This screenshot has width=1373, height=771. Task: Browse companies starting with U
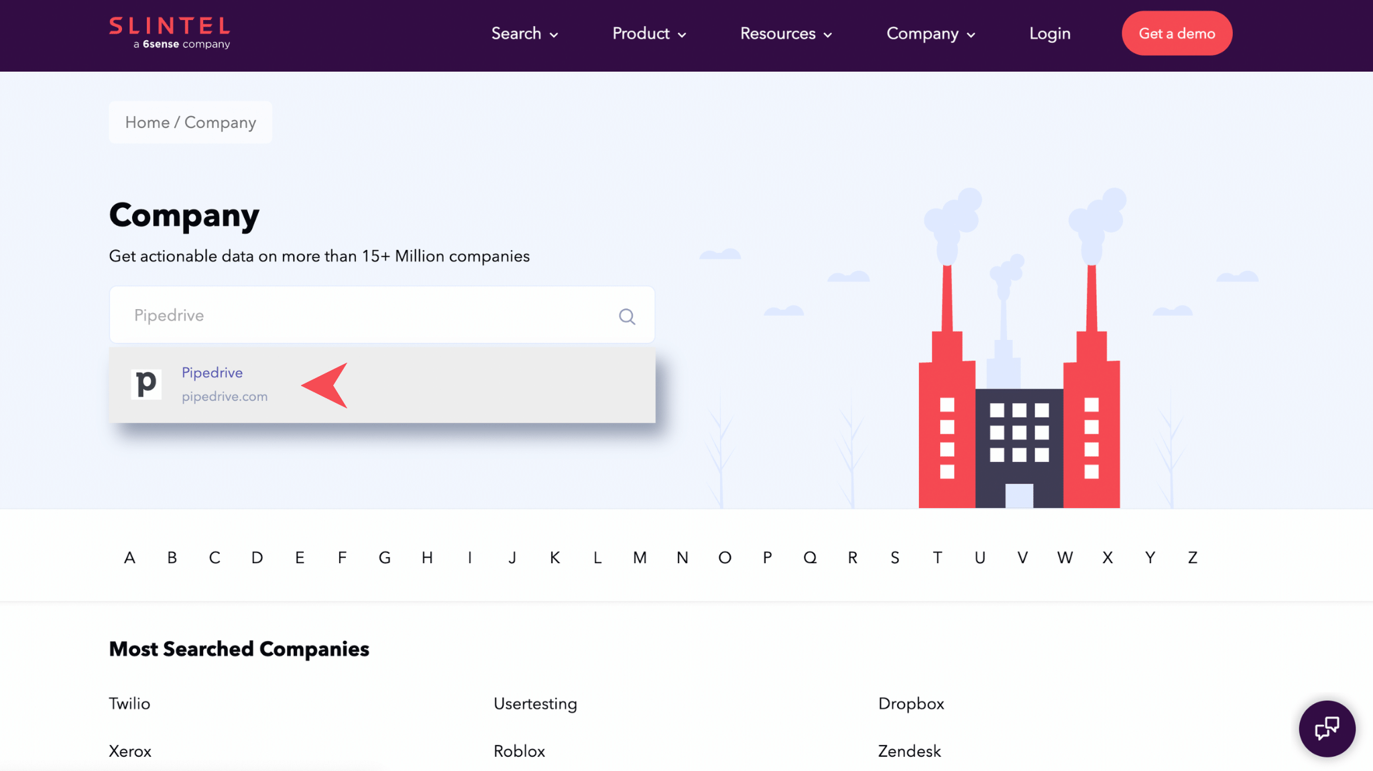[980, 558]
